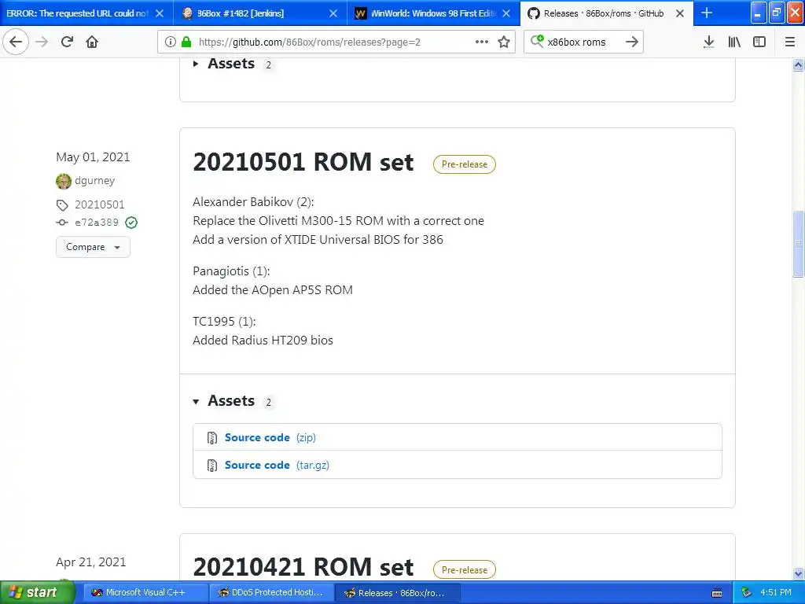Open a new browser tab
The width and height of the screenshot is (805, 604).
pyautogui.click(x=707, y=13)
